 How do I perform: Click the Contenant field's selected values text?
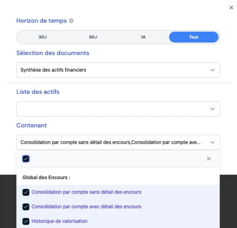[x=111, y=142]
